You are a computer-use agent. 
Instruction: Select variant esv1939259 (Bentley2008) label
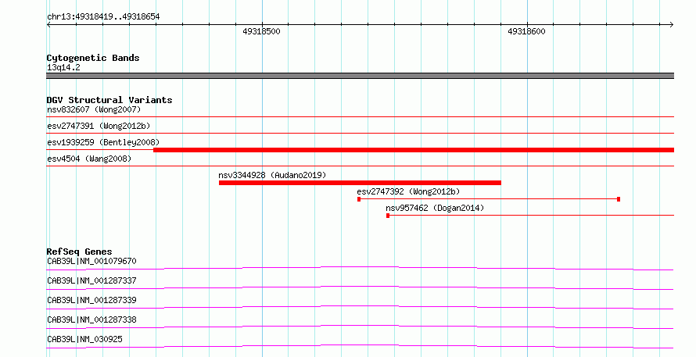pyautogui.click(x=103, y=142)
